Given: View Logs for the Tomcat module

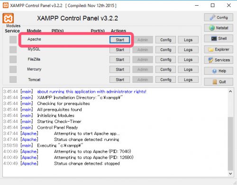Looking at the screenshot, I should click(x=188, y=79).
